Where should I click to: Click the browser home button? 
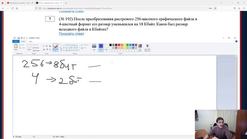click(17, 8)
